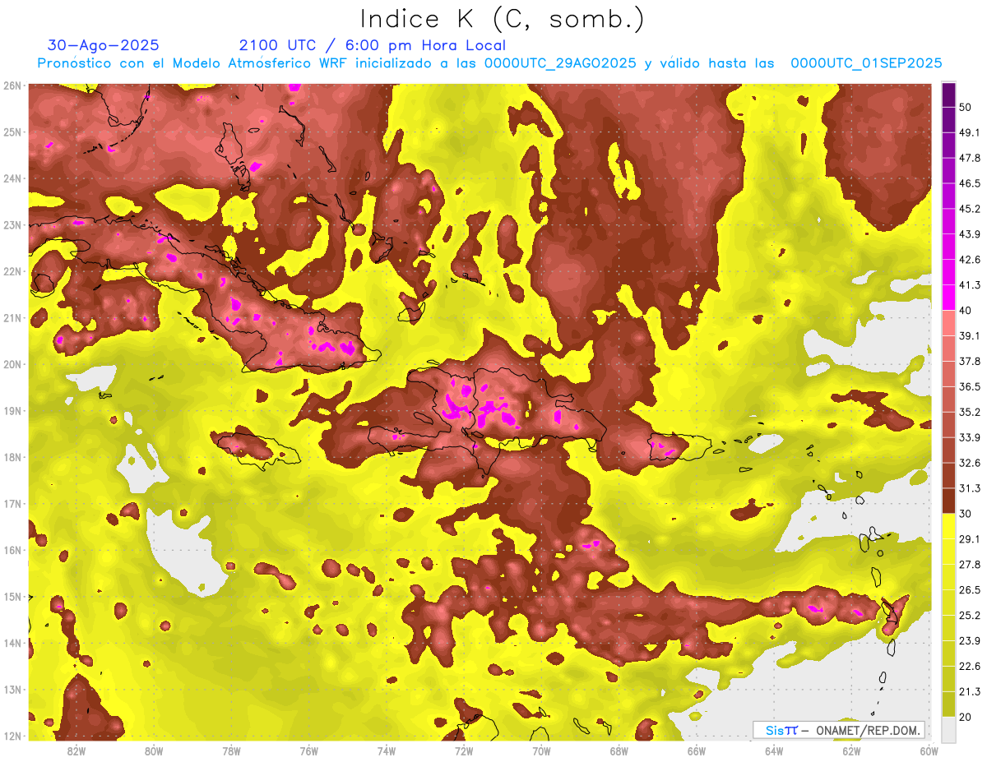
Task: Click the longitude label '60W'
Action: click(x=929, y=750)
